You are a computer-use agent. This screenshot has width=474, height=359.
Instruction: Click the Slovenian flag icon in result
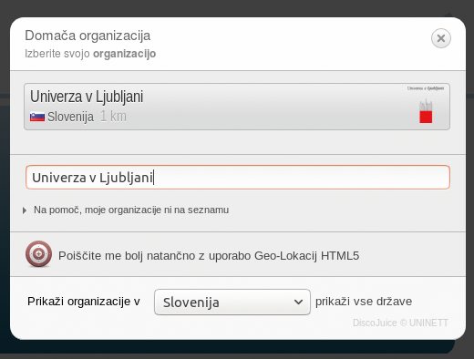click(x=37, y=117)
